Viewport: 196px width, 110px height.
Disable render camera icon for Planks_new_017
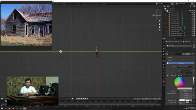point(194,17)
